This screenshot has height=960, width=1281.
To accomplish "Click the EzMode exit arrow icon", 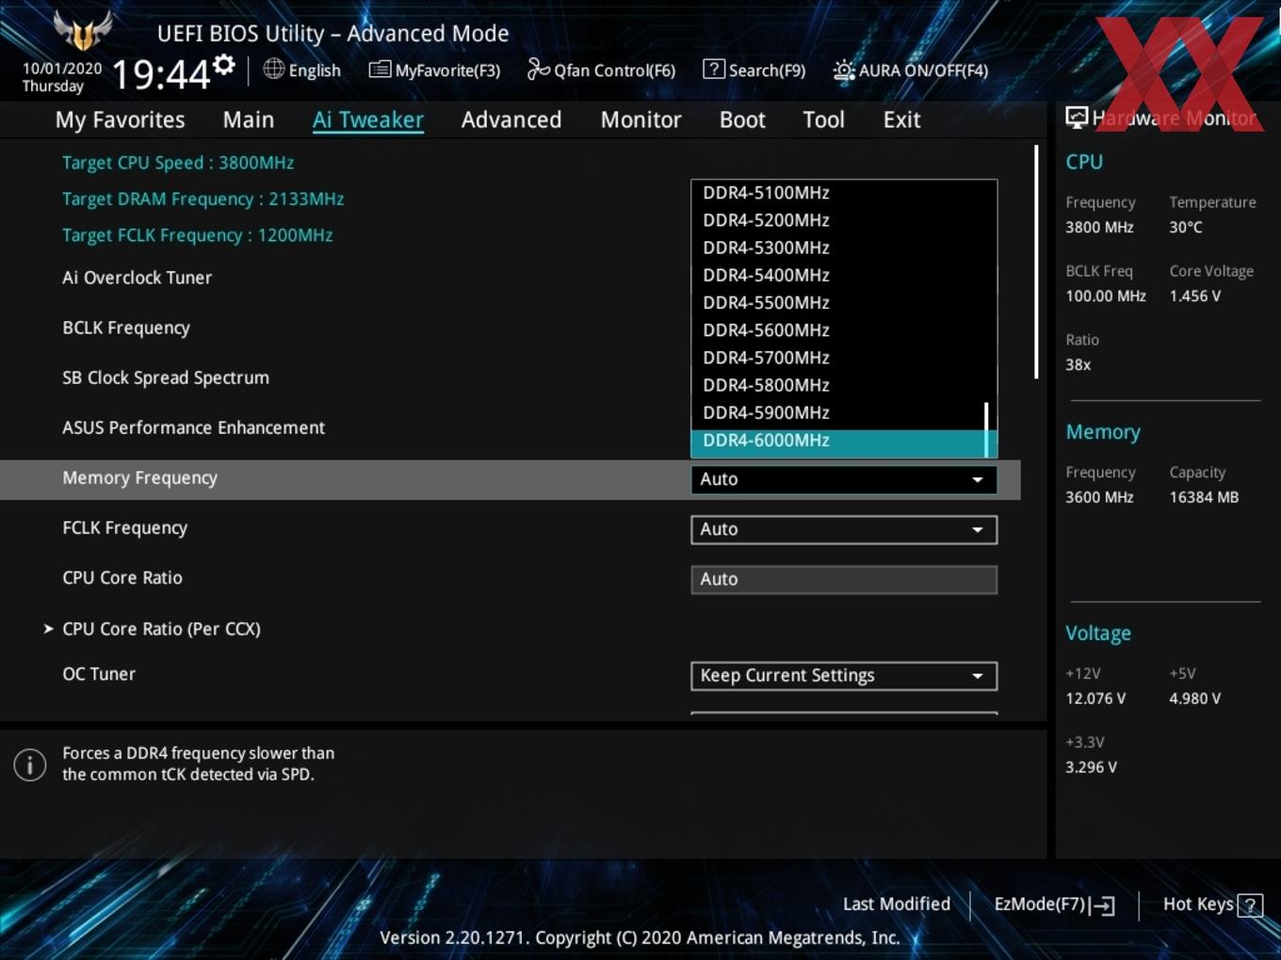I will (1103, 905).
